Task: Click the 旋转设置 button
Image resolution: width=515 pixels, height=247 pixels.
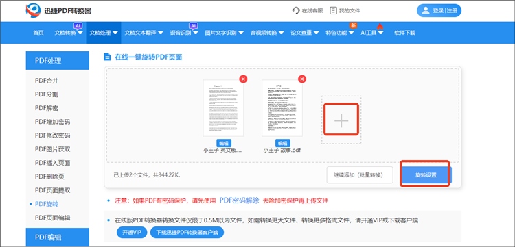Action: click(426, 175)
